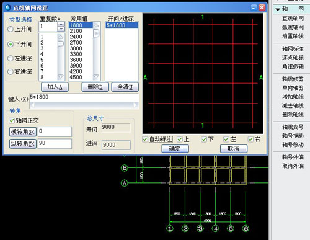The width and height of the screenshot is (310, 240).
Task: Increase the repeat count spinner up arrow
Action: [x=61, y=24]
